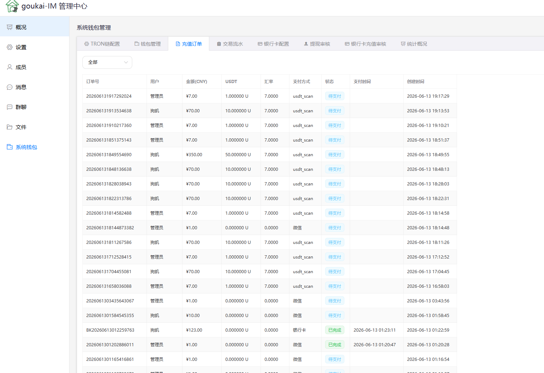Viewport: 544px width, 373px height.
Task: Open the 交易流水 tab
Action: (x=230, y=44)
